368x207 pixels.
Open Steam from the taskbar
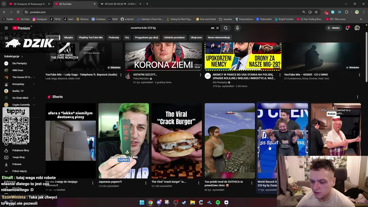pyautogui.click(x=184, y=202)
